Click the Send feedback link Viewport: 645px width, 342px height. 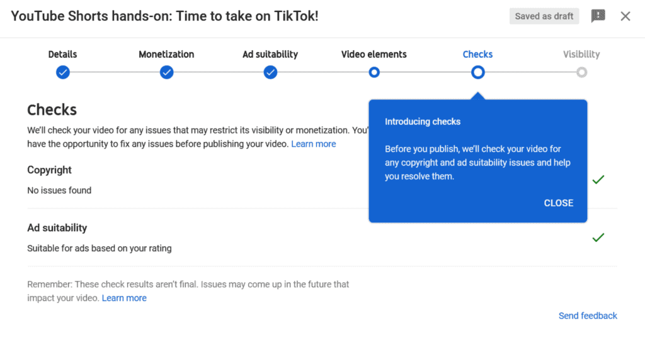588,316
